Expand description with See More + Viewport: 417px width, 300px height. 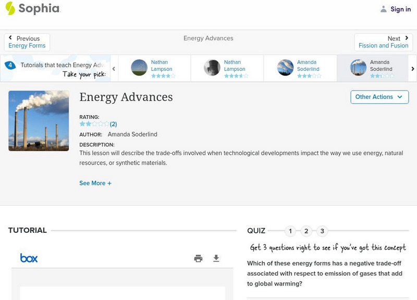(95, 183)
